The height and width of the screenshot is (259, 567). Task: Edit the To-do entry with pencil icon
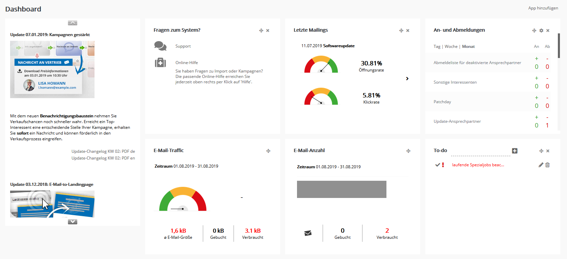click(541, 165)
